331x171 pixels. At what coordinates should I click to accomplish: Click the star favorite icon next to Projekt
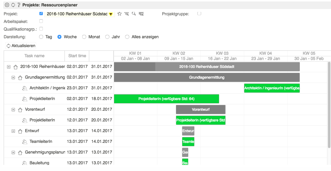pos(120,14)
